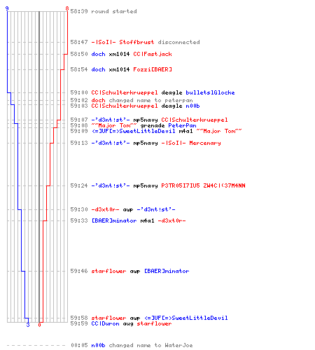Click blue player <=JUF[=>SweetLittleDevil at 59:09
The height and width of the screenshot is (350, 315).
[134, 131]
